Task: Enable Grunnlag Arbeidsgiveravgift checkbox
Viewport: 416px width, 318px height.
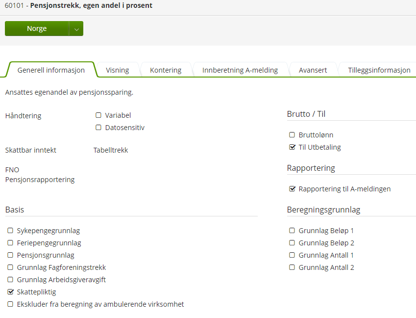Action: (x=10, y=280)
